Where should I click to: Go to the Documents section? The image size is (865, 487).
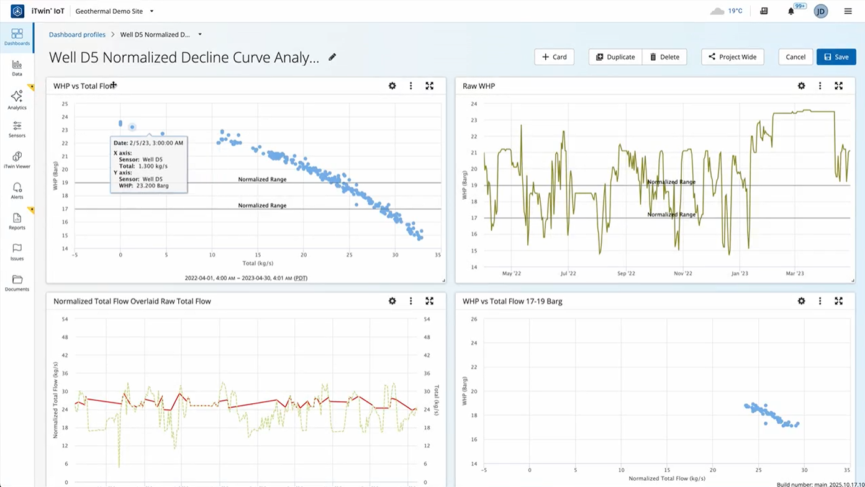[x=17, y=283]
